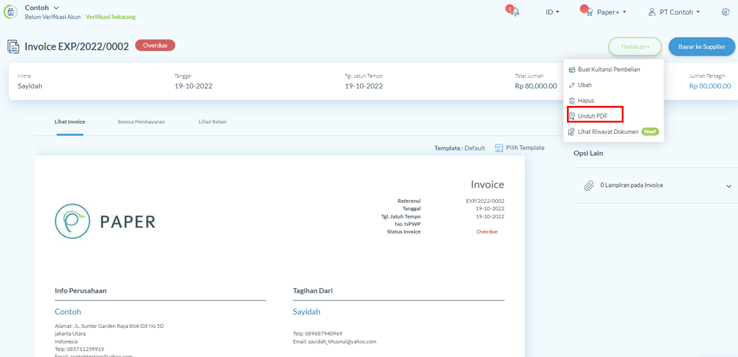This screenshot has height=357, width=738.
Task: Click the Jumlah Tertagih amount Rp 80,000.00
Action: click(x=710, y=86)
